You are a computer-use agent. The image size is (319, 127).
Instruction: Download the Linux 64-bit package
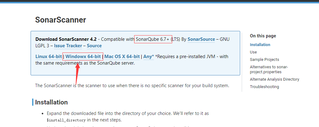tap(49, 57)
